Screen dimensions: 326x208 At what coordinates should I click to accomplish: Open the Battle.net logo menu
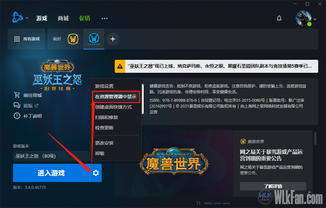point(17,18)
